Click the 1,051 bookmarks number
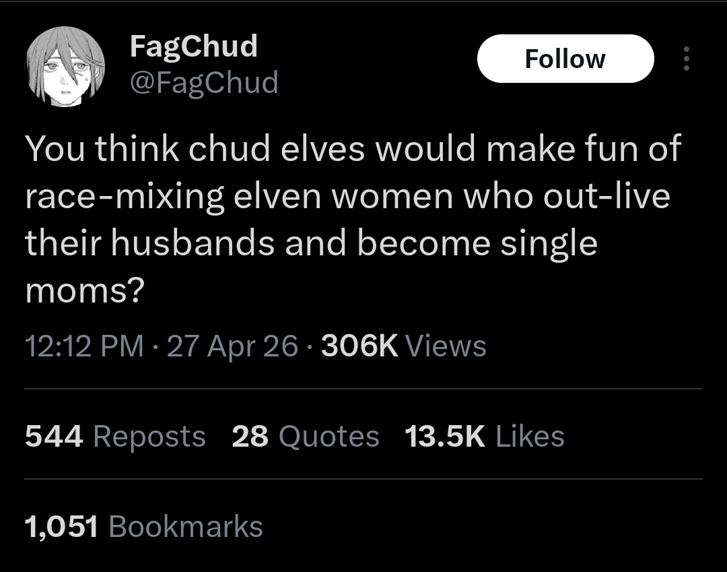The image size is (727, 572). 61,527
